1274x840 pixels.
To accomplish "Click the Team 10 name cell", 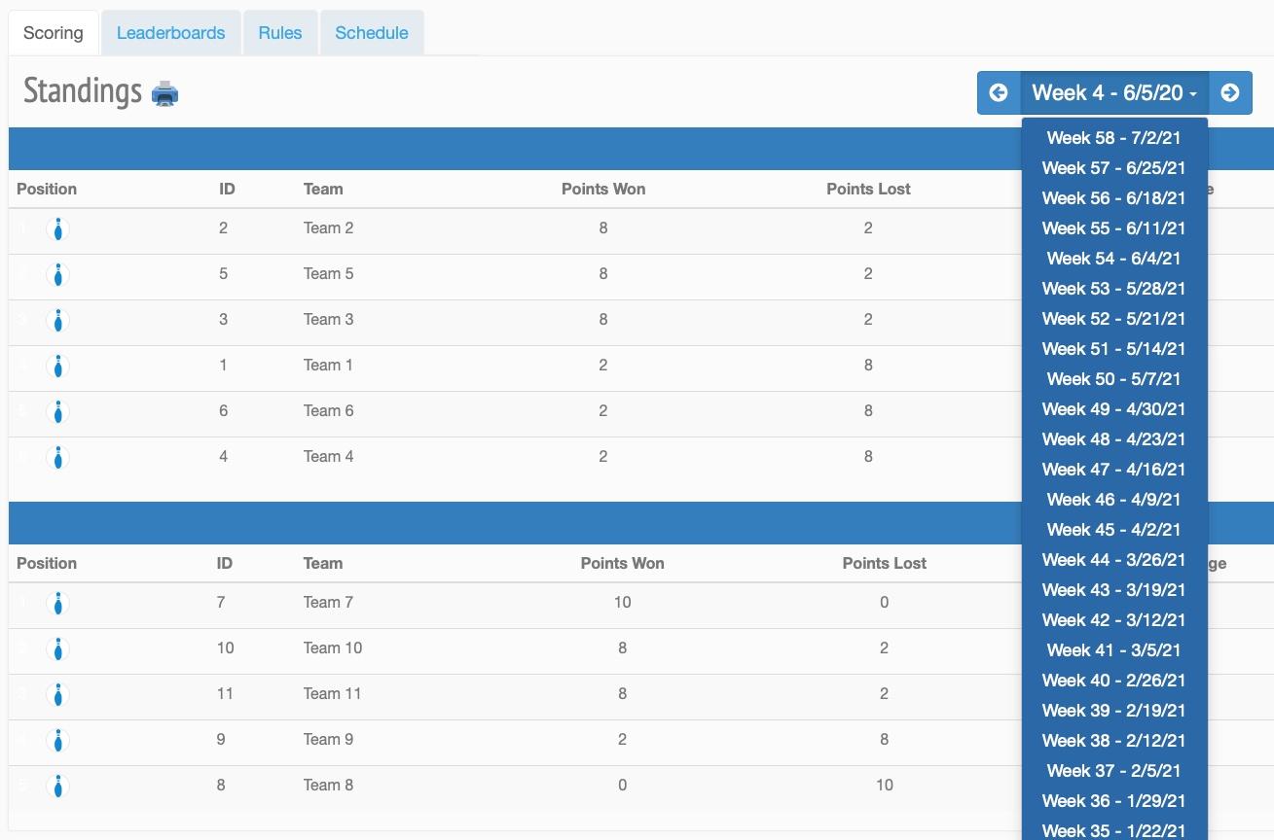I will point(333,648).
